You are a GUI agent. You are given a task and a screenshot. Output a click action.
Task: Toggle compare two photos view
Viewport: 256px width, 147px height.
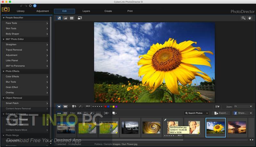[65, 107]
